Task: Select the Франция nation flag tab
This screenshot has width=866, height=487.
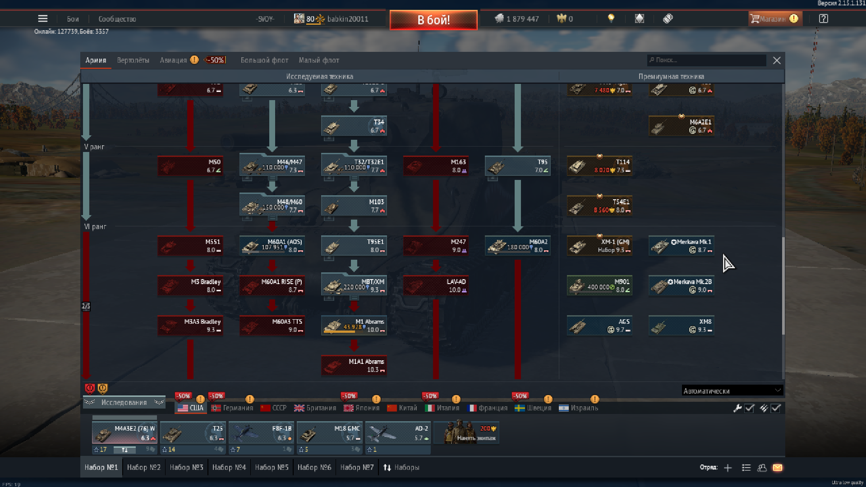Action: pos(488,408)
